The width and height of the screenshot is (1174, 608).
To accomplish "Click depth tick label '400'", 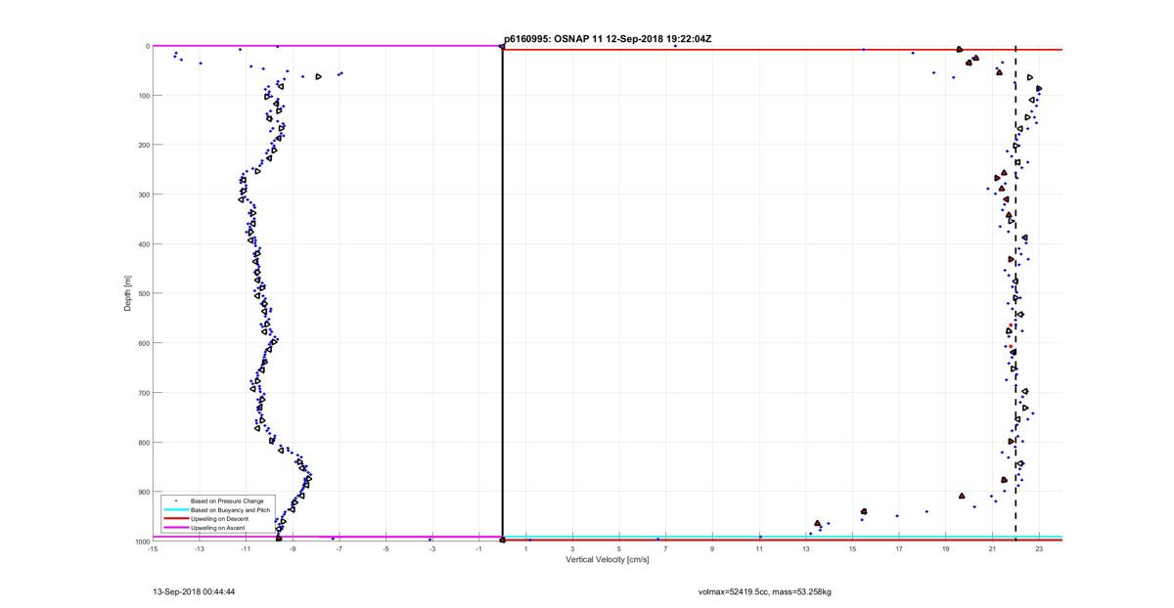I will 143,244.
